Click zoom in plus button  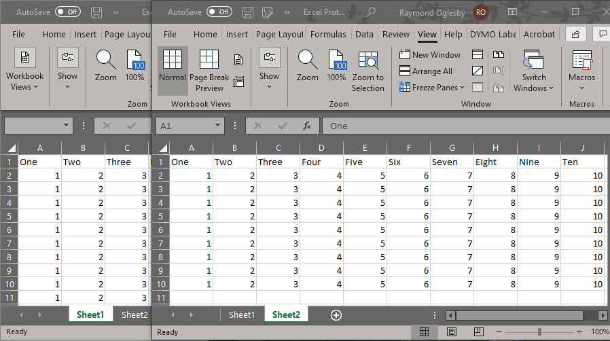579,331
